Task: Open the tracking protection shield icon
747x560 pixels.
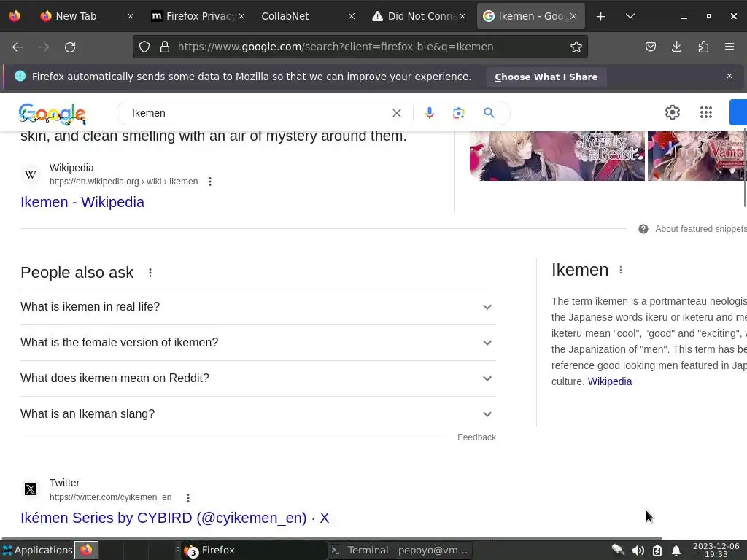Action: pos(144,47)
